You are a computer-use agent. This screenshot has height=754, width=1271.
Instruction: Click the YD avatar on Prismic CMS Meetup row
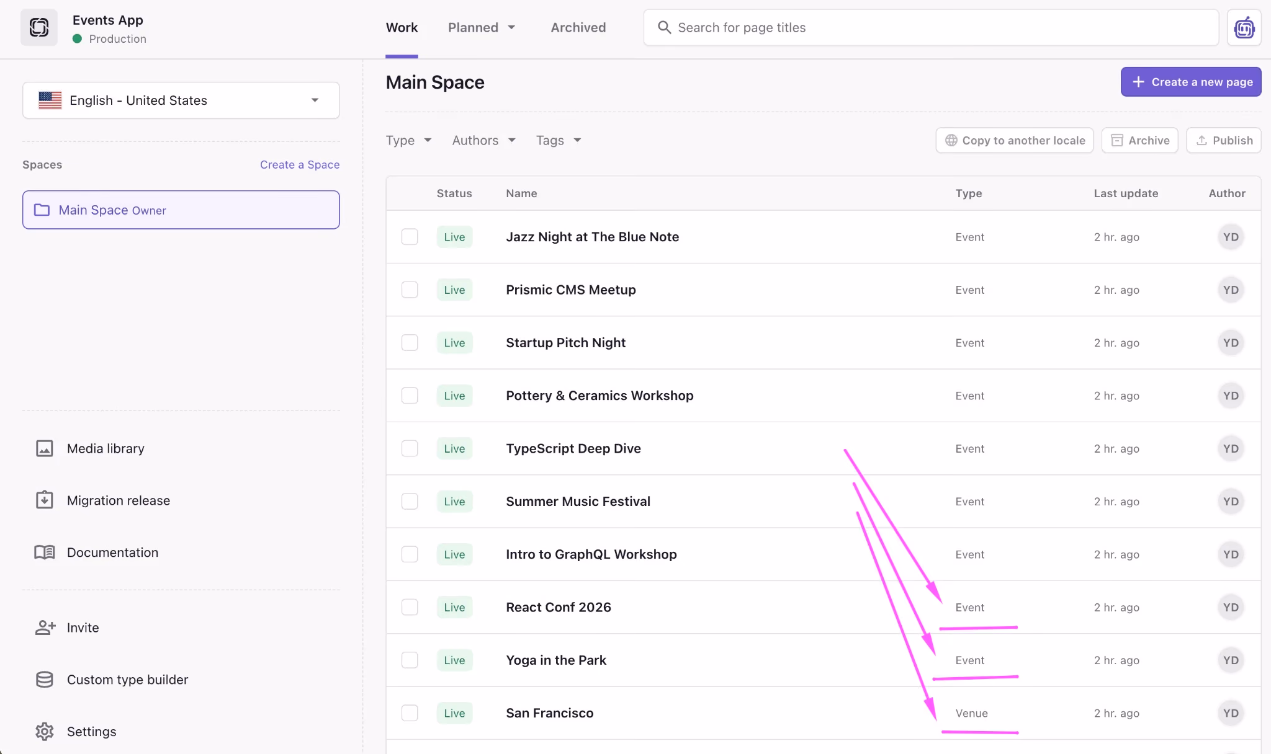click(1231, 290)
